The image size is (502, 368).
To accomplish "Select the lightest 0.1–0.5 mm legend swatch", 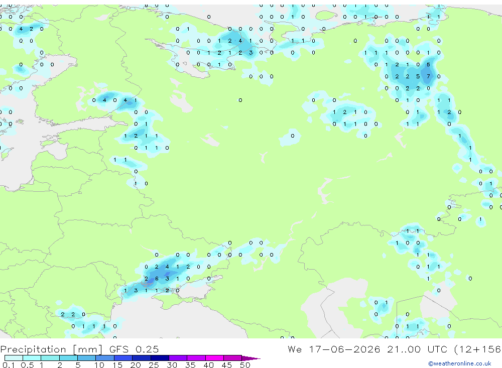I will (14, 358).
